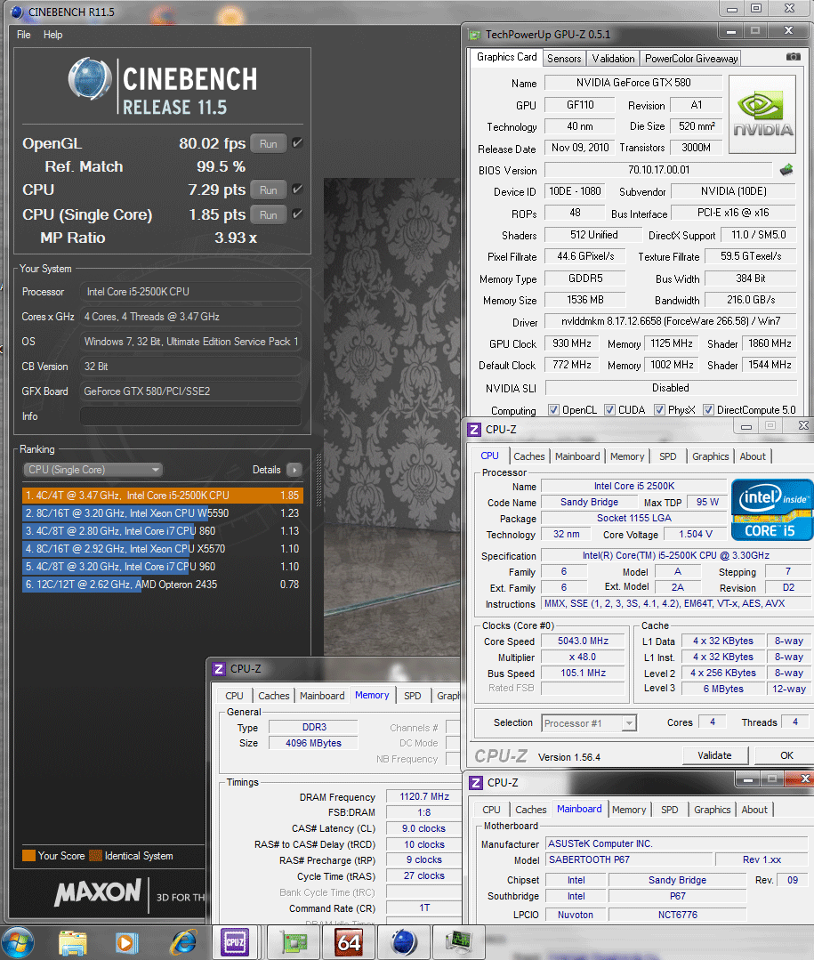The width and height of the screenshot is (814, 960).
Task: Toggle the OpenGL test checkbox
Action: pyautogui.click(x=297, y=143)
